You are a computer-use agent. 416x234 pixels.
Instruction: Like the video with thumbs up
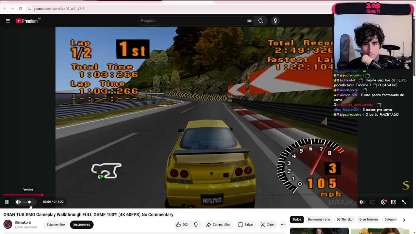click(182, 225)
